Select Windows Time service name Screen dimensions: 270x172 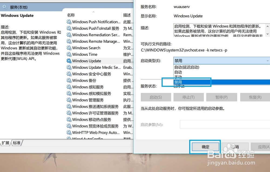pos(85,54)
